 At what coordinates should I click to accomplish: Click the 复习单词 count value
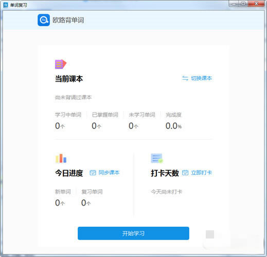tap(86, 203)
